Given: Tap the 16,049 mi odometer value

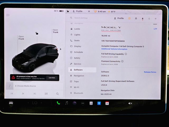Looking at the screenshot, I should [x=106, y=36].
